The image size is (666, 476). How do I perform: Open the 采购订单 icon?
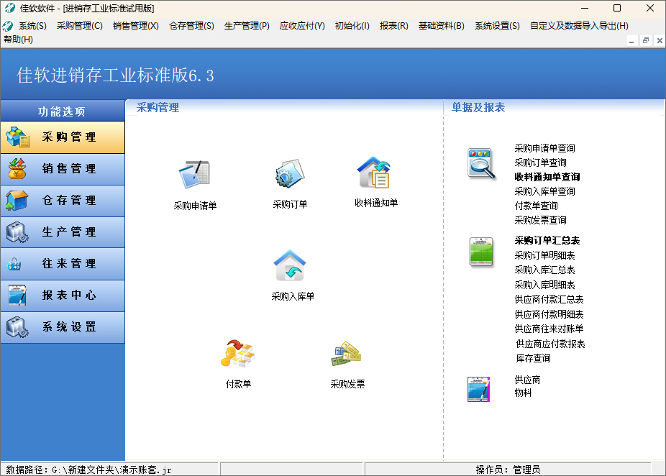(x=290, y=173)
